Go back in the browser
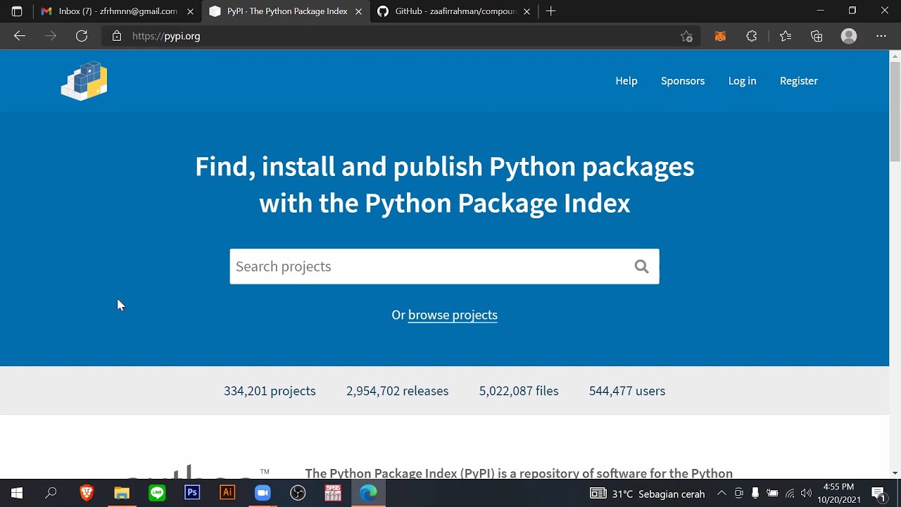Image resolution: width=901 pixels, height=507 pixels. [20, 36]
